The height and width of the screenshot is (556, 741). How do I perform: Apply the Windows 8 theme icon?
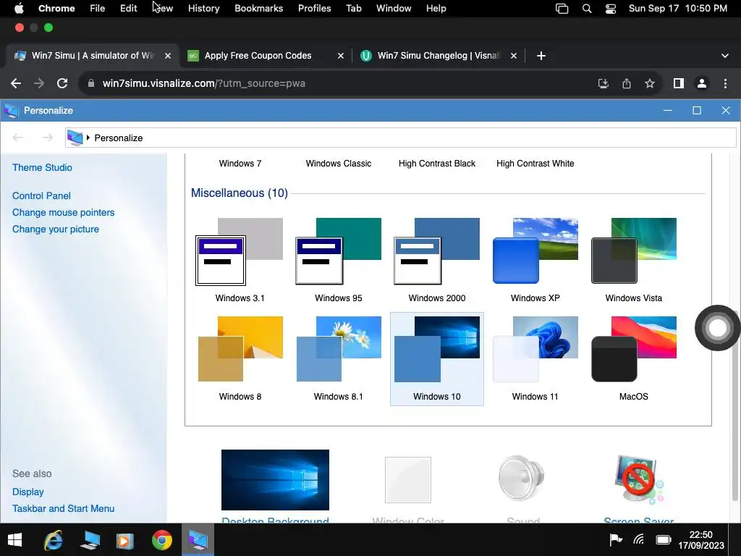[240, 349]
